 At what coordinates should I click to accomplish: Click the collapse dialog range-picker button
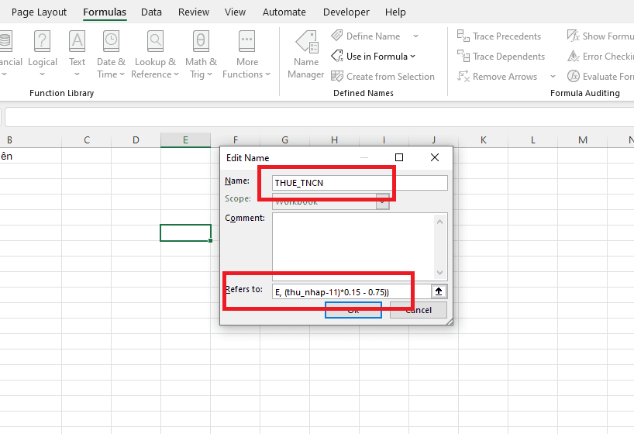[439, 291]
